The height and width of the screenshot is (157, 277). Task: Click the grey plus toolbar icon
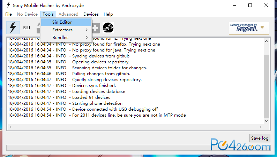(x=96, y=28)
